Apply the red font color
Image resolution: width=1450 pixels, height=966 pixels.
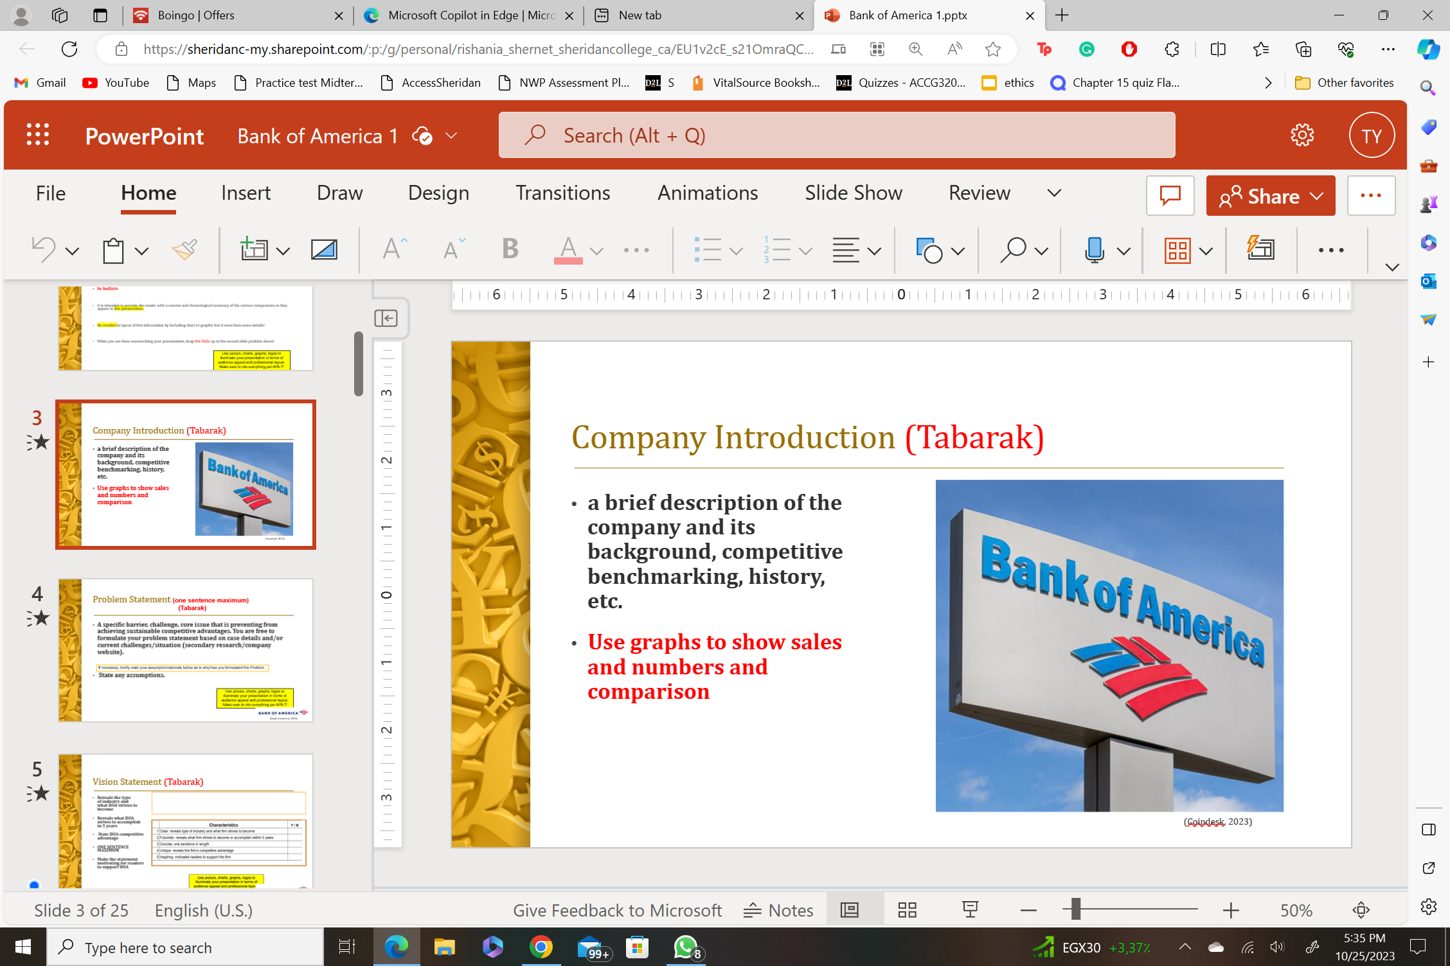[x=568, y=250]
